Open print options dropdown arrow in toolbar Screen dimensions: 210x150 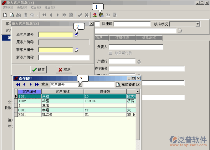[37, 15]
